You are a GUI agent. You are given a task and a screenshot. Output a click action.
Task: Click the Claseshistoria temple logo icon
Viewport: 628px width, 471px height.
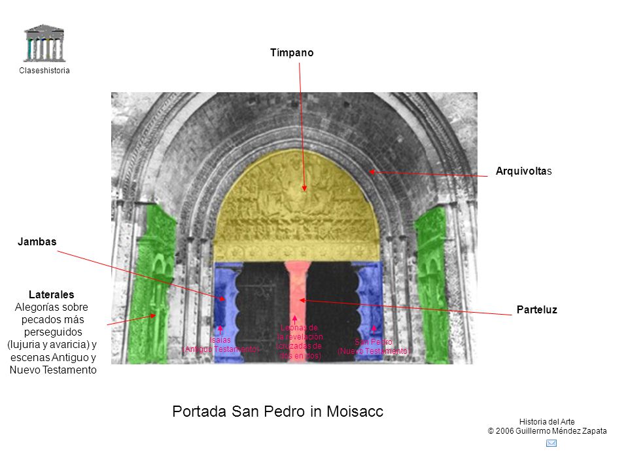coord(44,43)
